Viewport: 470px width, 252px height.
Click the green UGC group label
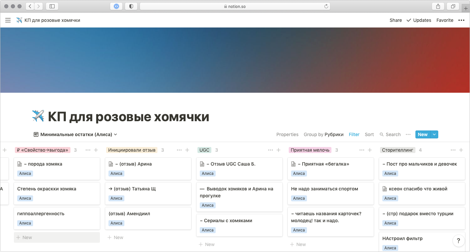click(204, 150)
